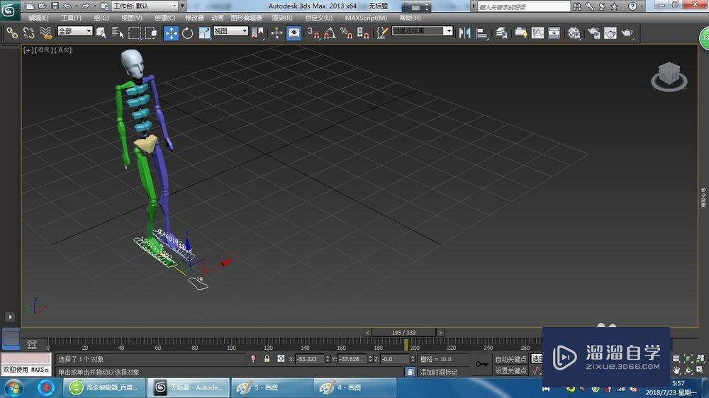Create a new scene from quick access toolbar
709x398 pixels.
coord(30,6)
